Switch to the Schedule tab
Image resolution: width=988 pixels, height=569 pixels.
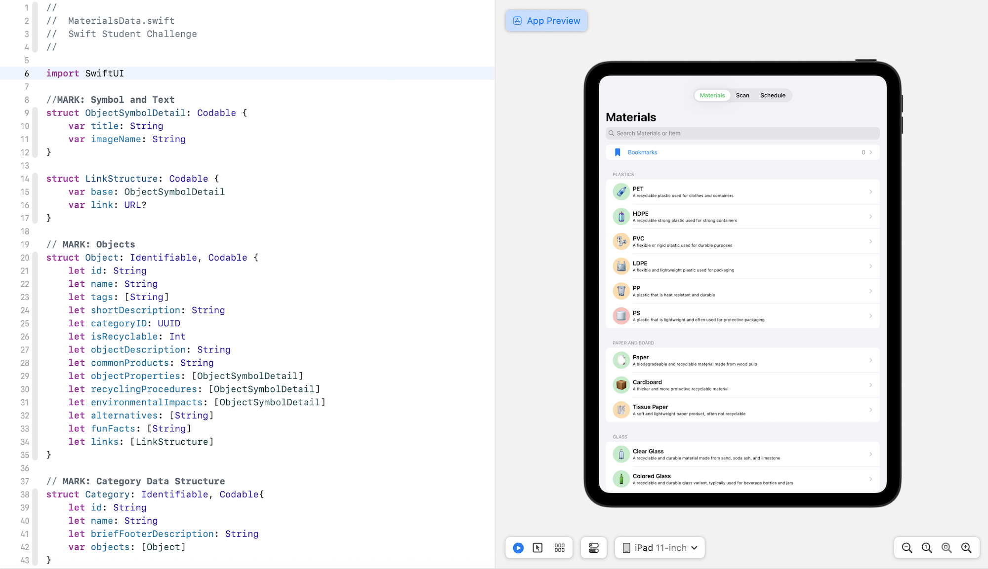[773, 95]
